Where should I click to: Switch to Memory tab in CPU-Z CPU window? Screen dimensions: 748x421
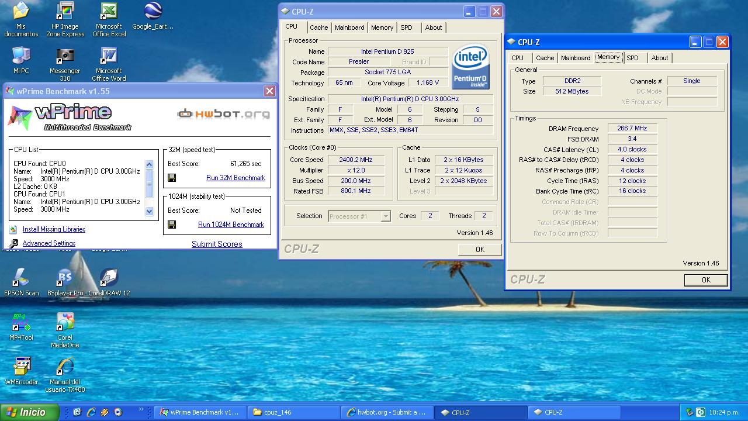click(x=382, y=27)
